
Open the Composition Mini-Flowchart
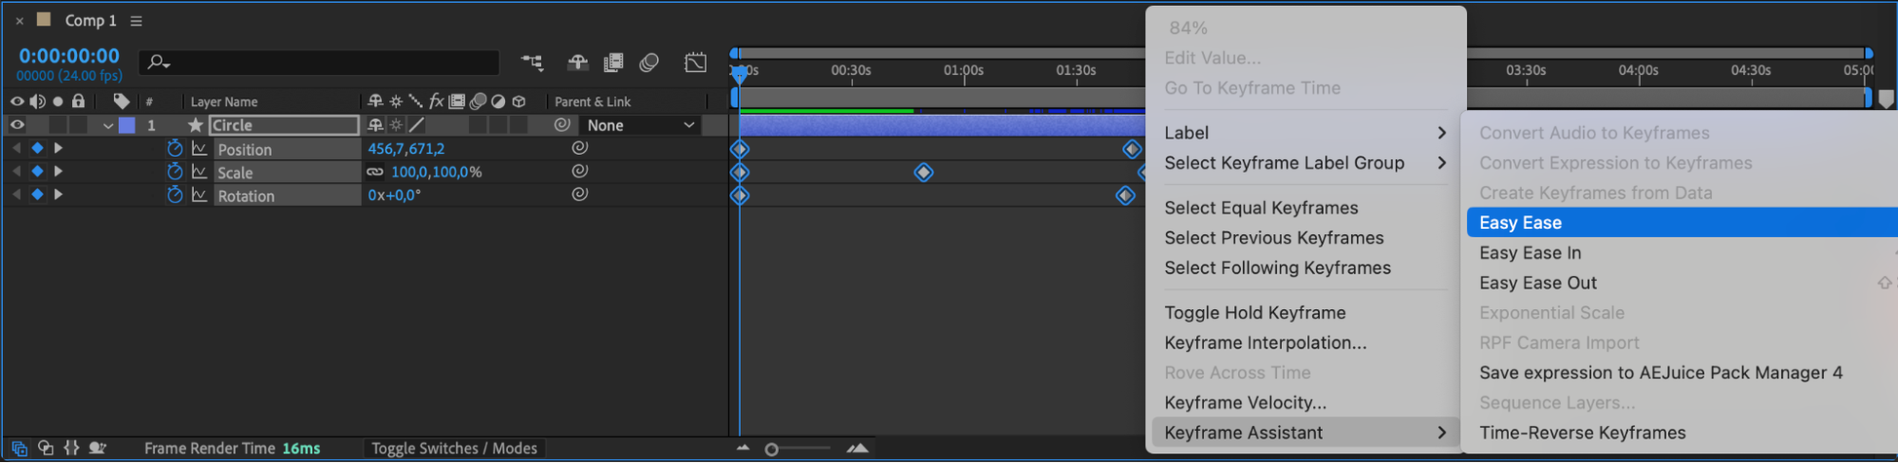533,63
